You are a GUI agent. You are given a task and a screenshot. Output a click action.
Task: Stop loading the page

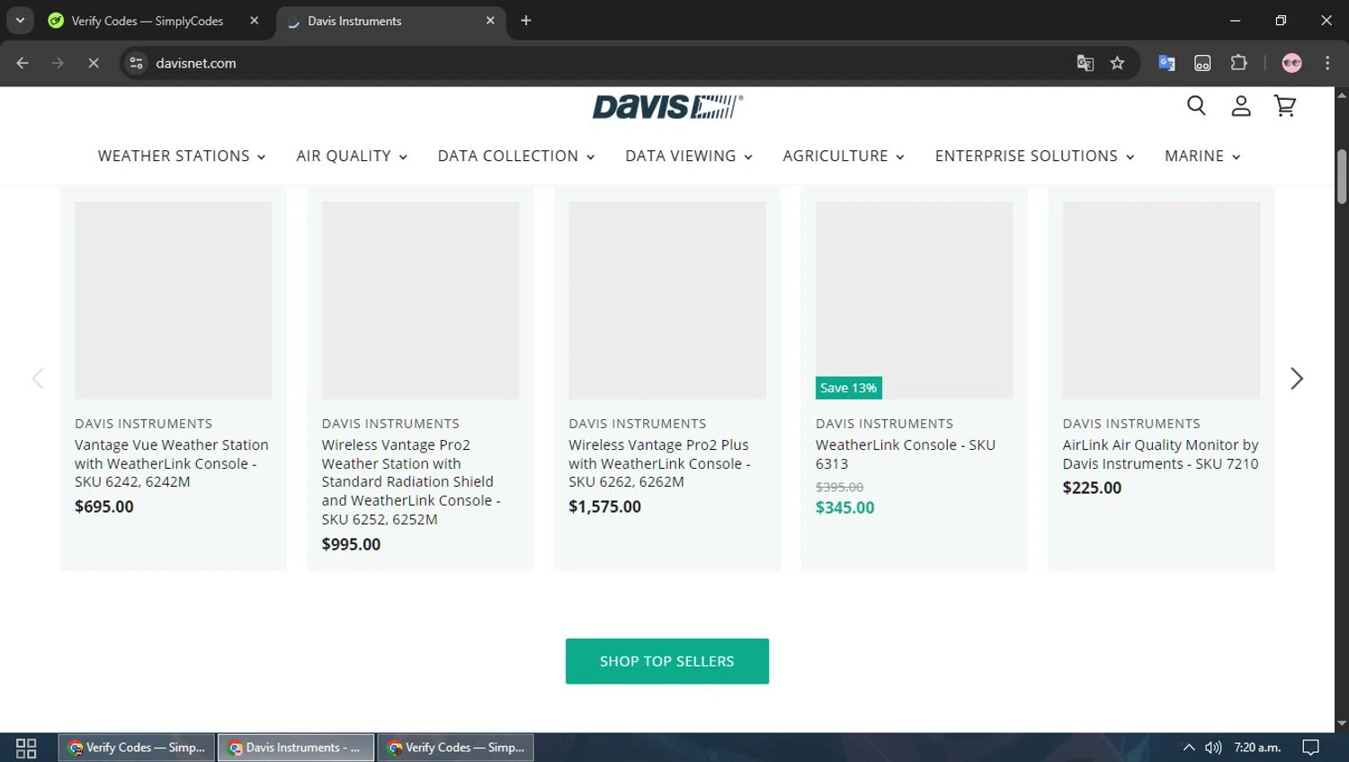(93, 63)
